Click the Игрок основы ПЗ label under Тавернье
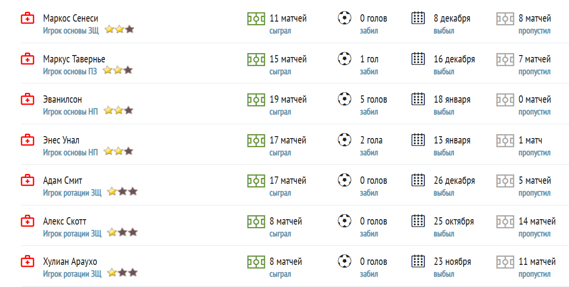 70,71
